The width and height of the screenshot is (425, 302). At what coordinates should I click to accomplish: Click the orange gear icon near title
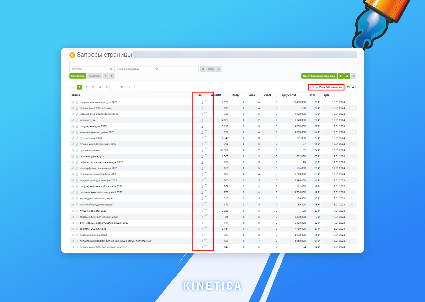[x=72, y=55]
